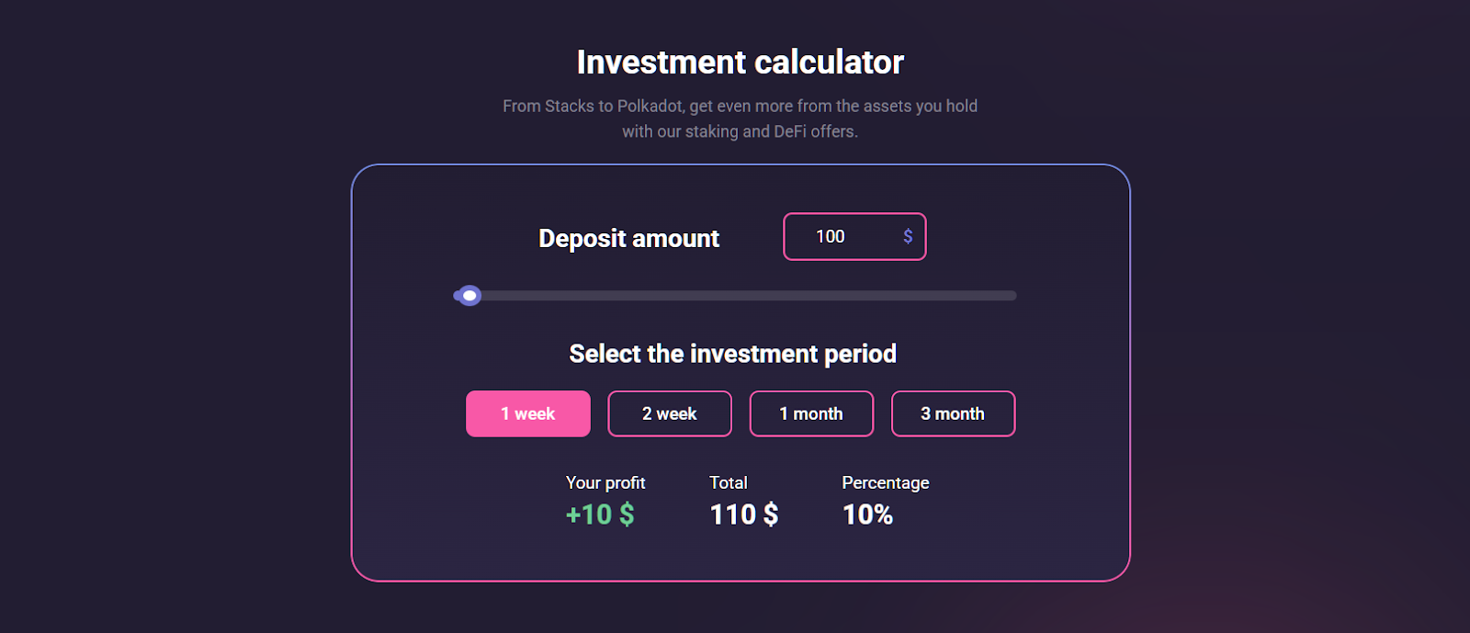
Task: Click the Percentage label
Action: pyautogui.click(x=886, y=483)
